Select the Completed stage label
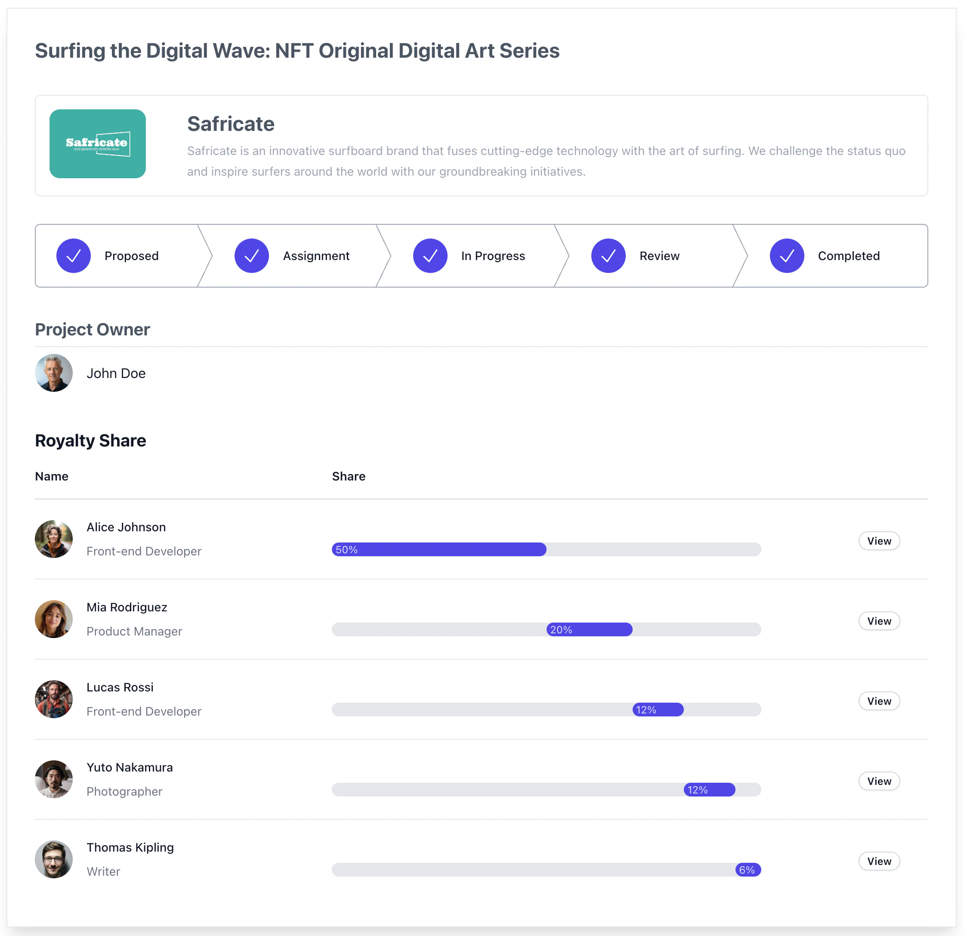The width and height of the screenshot is (964, 936). pyautogui.click(x=848, y=256)
